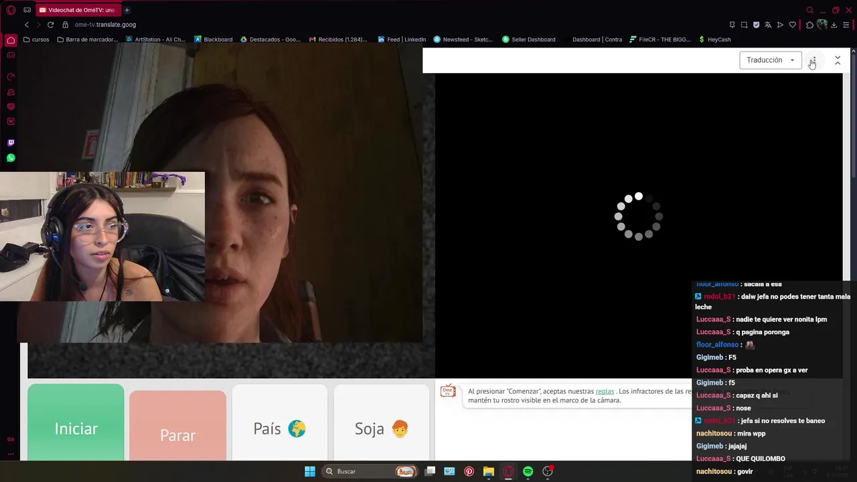Open FileCR bookmark

coord(660,39)
